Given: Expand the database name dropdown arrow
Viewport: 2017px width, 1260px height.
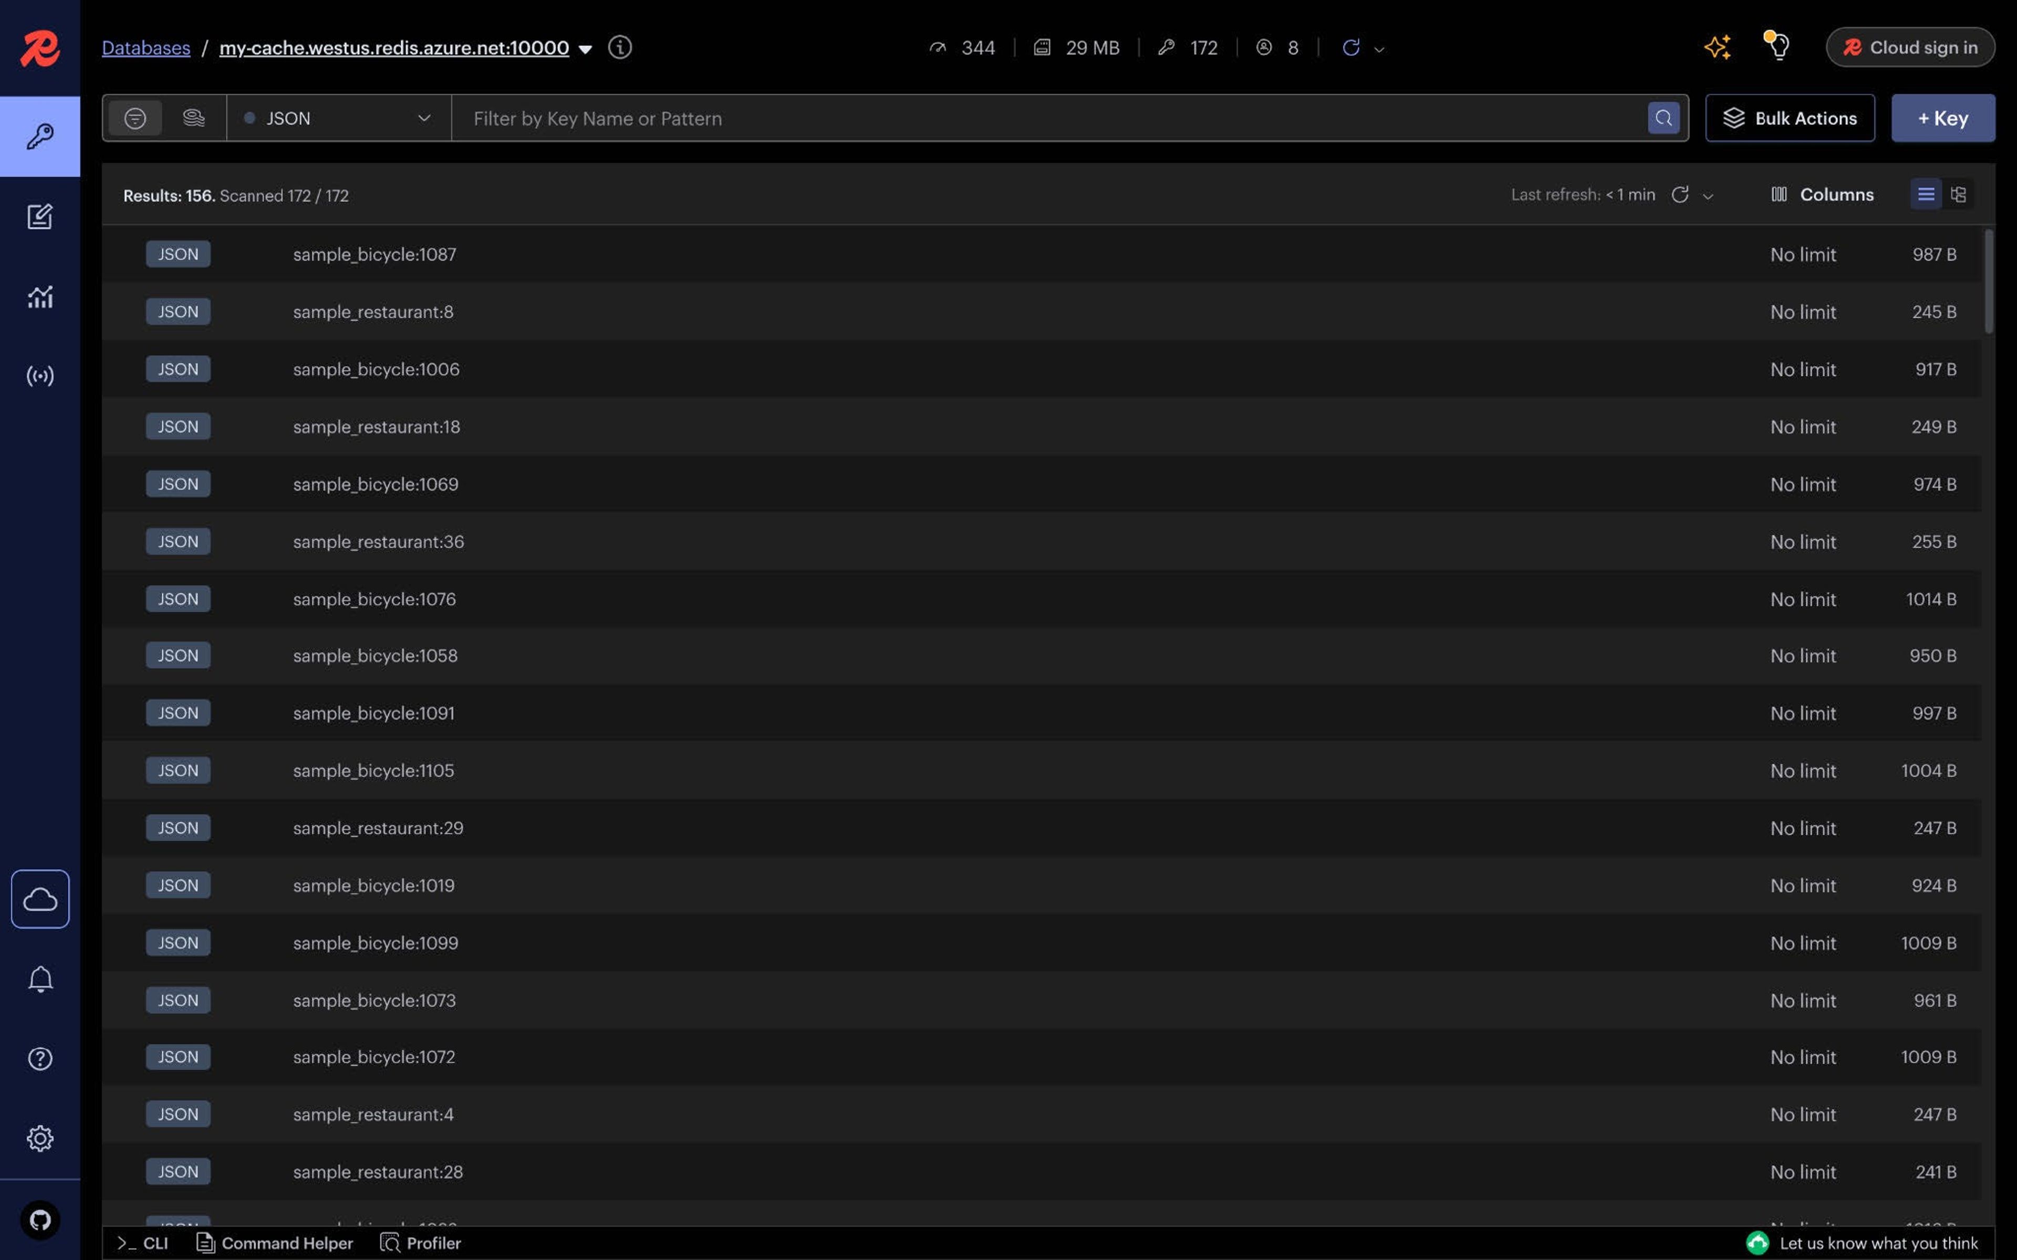Looking at the screenshot, I should 585,49.
